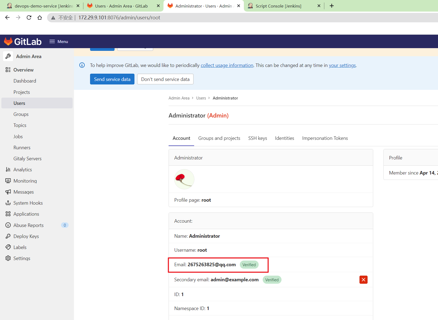Click the GitLab fox logo
This screenshot has height=320, width=438.
(8, 41)
